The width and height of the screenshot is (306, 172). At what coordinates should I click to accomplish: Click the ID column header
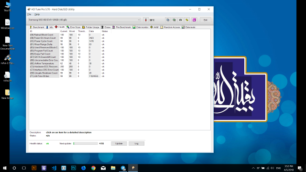pos(44,31)
